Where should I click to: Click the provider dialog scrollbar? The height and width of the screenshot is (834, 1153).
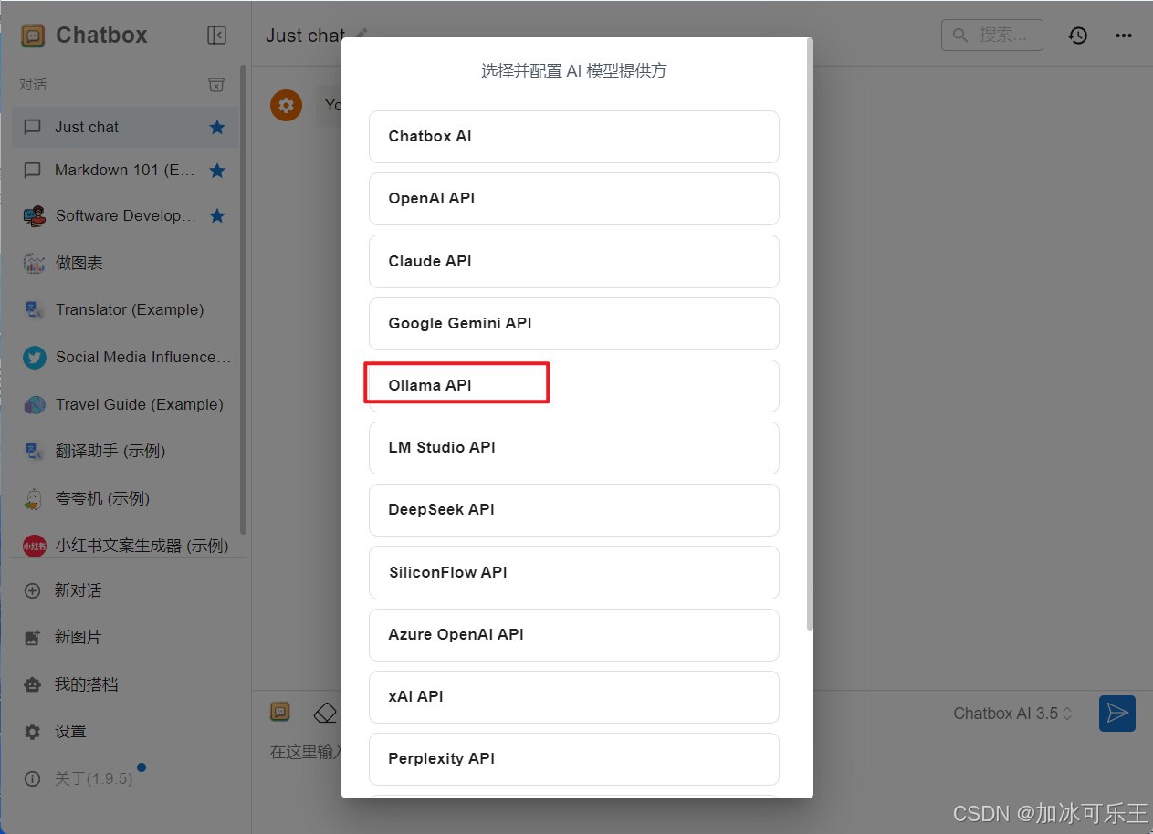(810, 336)
